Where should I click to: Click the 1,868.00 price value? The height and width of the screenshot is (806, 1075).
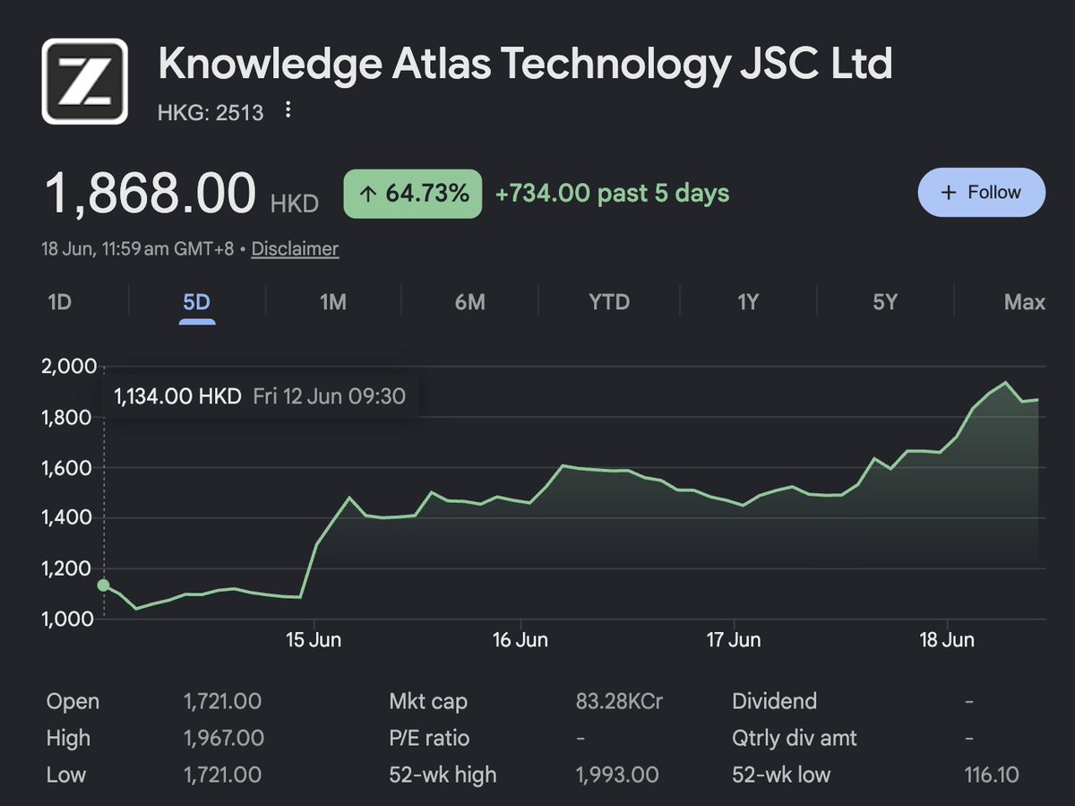(151, 194)
